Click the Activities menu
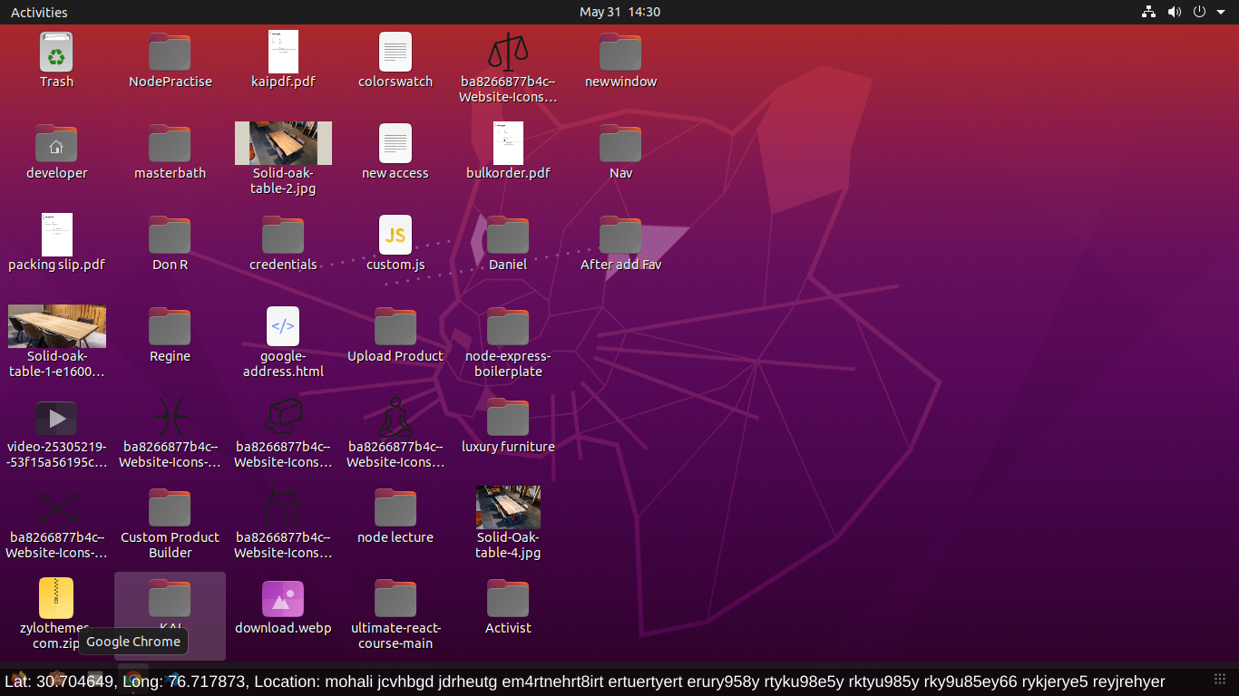The image size is (1239, 696). (x=39, y=12)
